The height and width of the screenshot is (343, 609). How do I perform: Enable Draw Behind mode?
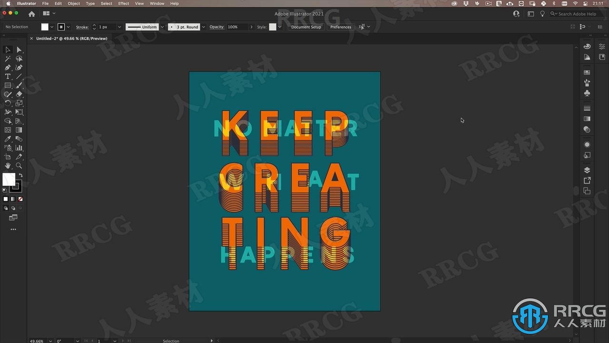13,208
